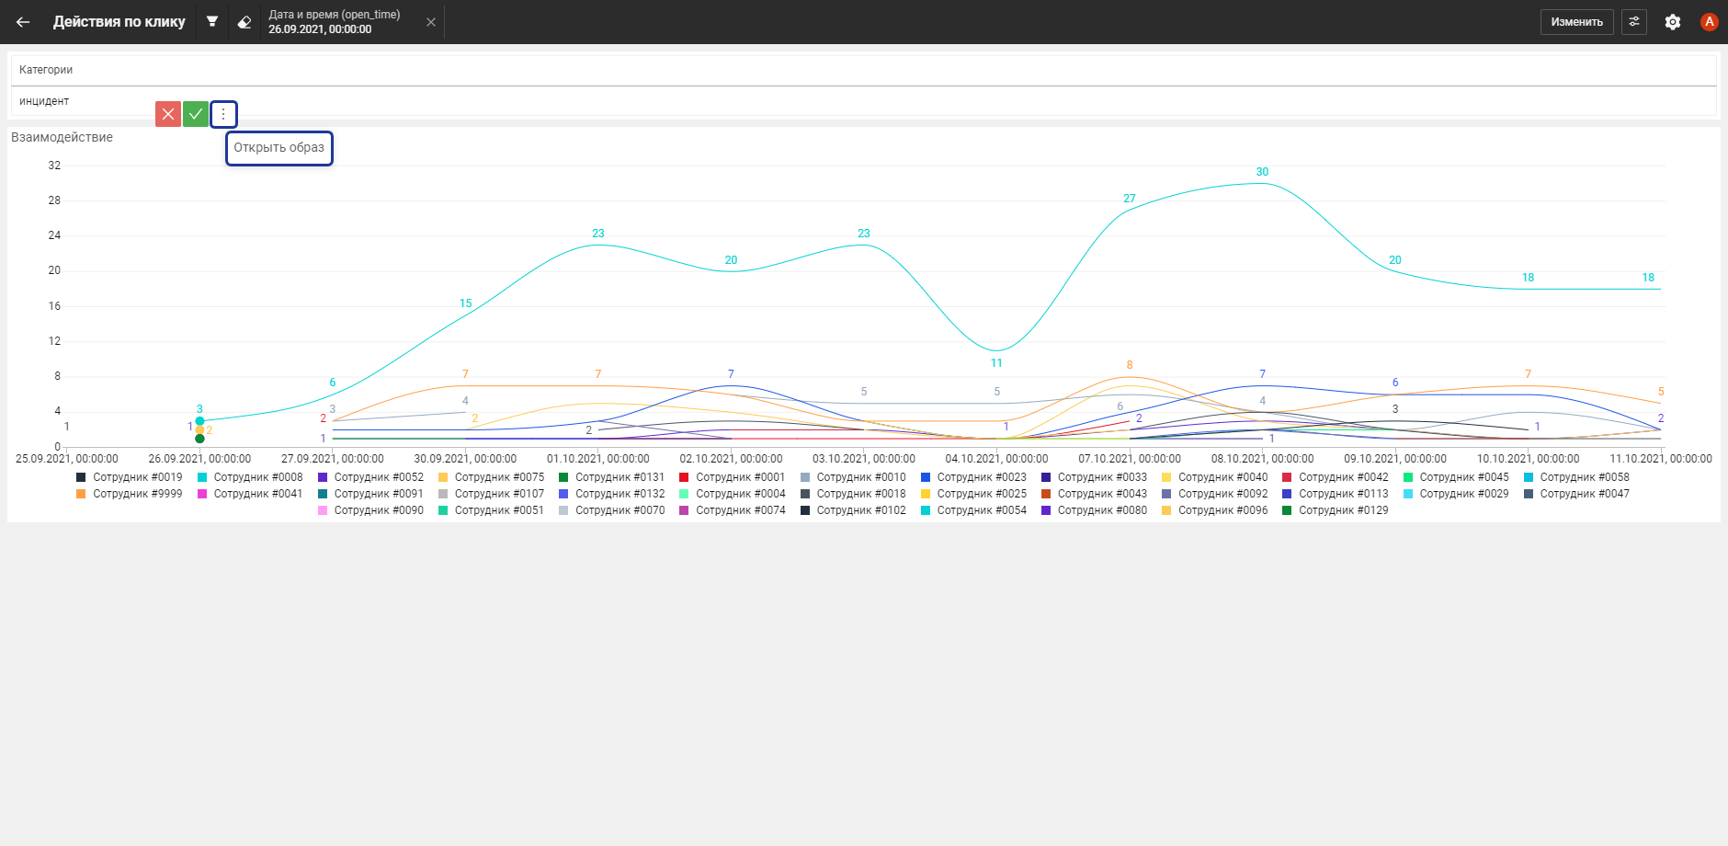Click legend item Сотрудник #0025
This screenshot has height=846, width=1728.
[x=973, y=494]
